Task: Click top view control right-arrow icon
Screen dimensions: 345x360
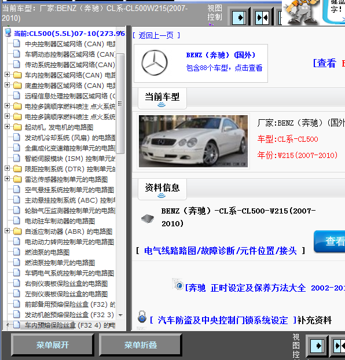Action: (x=240, y=17)
